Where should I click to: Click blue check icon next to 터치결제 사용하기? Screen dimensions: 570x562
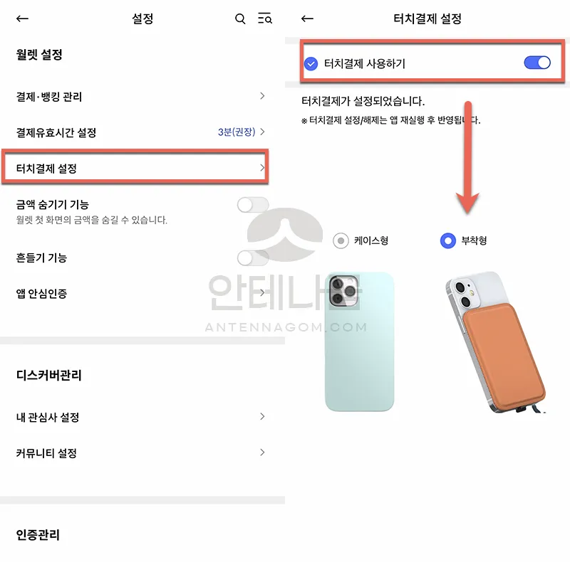point(311,64)
